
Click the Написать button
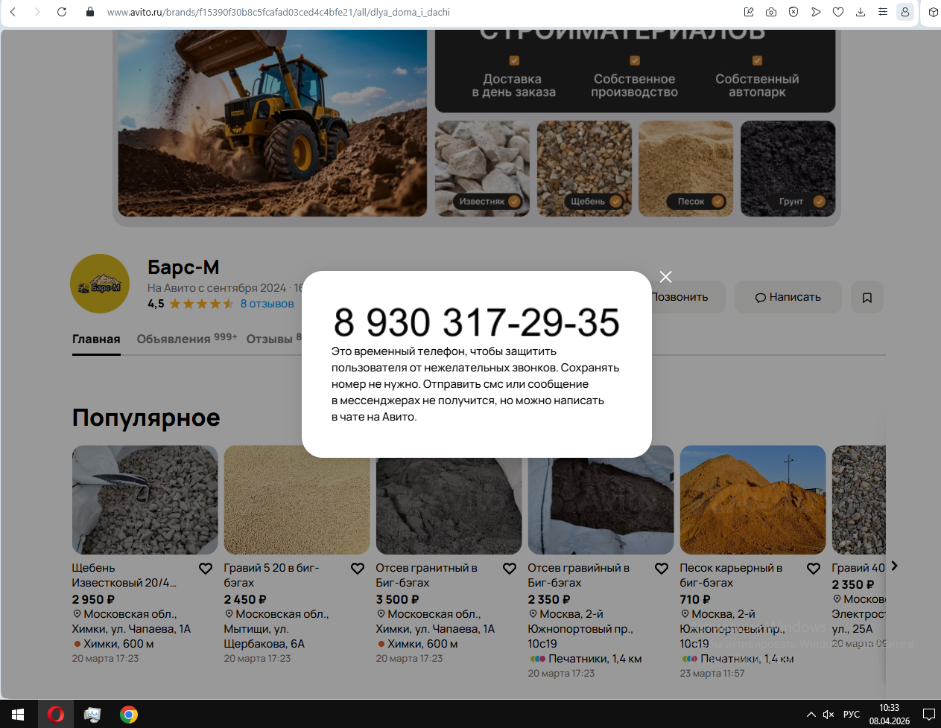tap(788, 297)
